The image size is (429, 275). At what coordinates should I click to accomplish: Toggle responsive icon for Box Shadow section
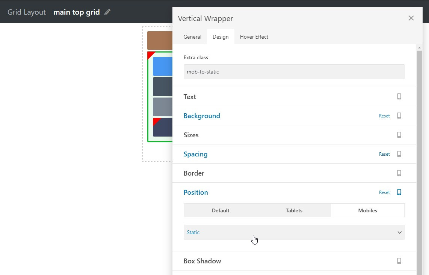(x=399, y=261)
